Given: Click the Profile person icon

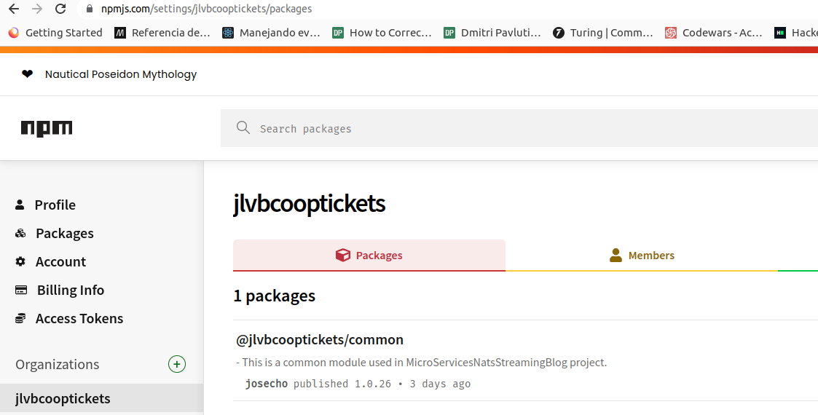Looking at the screenshot, I should (x=20, y=205).
